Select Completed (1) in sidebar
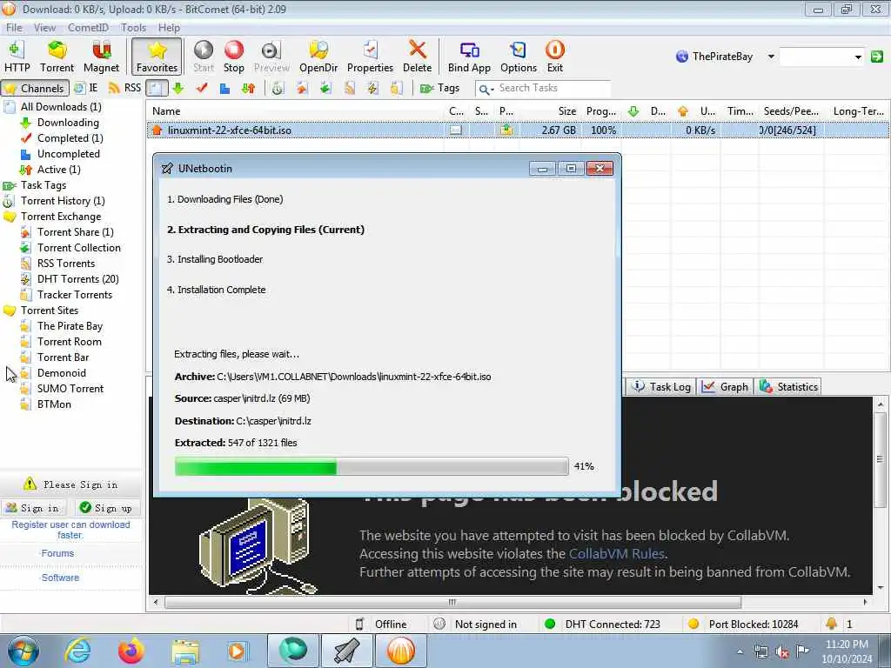Screen dimensions: 891x668 pos(70,138)
